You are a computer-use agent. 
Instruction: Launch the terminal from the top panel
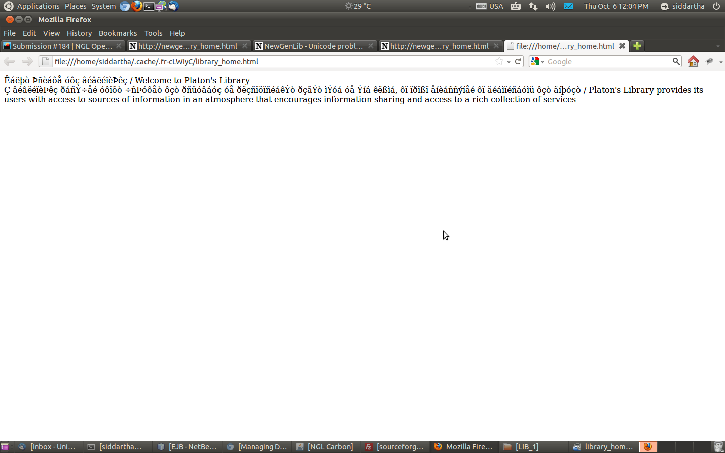coord(149,6)
